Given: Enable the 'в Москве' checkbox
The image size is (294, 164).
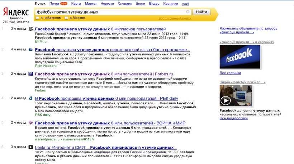Looking at the screenshot, I should [66, 18].
